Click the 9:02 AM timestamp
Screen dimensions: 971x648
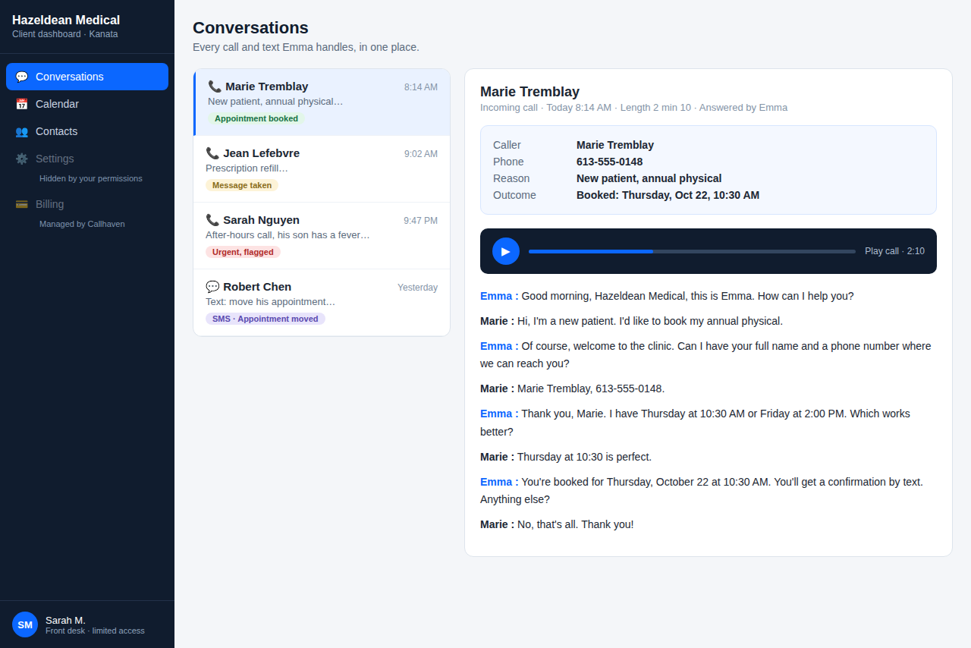point(421,154)
